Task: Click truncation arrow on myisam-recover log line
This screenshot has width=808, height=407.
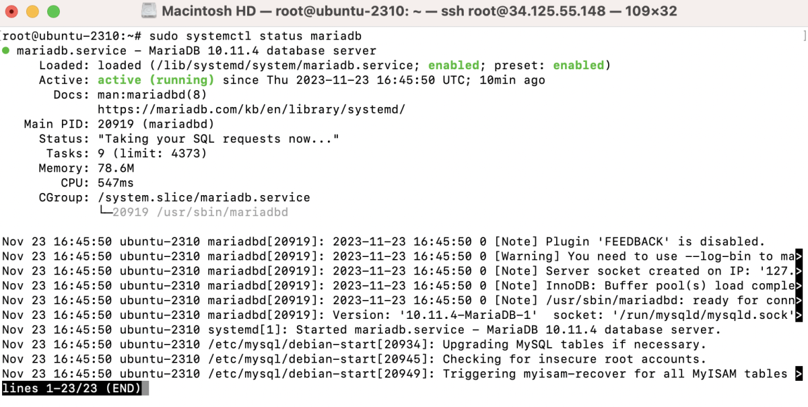Action: click(799, 374)
